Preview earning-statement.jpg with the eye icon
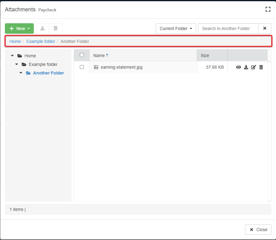This screenshot has width=276, height=240. pyautogui.click(x=238, y=67)
